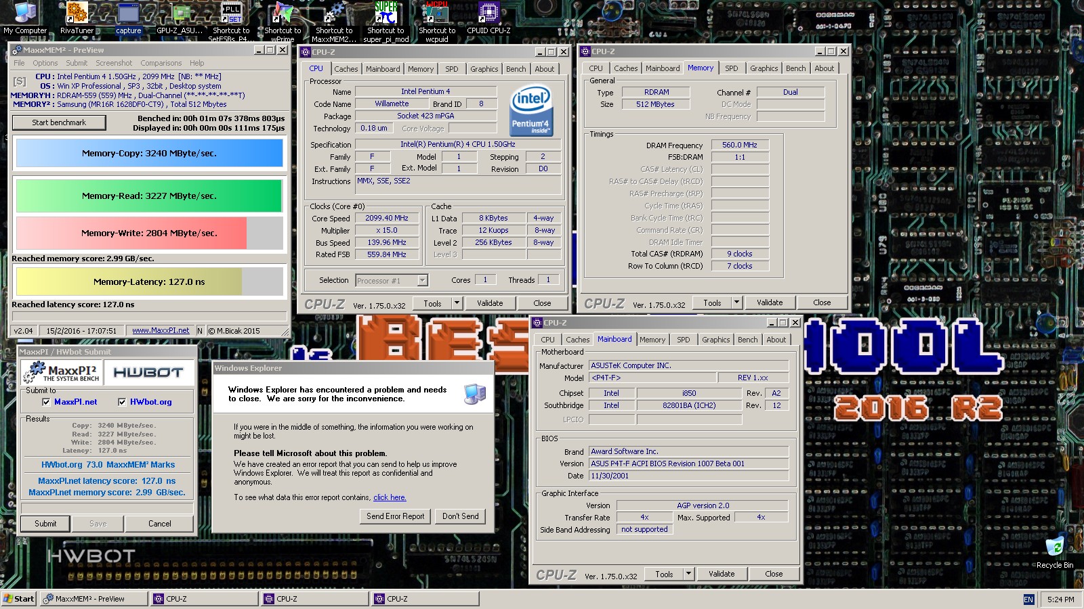Click Don't Send in the error dialog
Viewport: 1084px width, 609px height.
click(x=461, y=516)
